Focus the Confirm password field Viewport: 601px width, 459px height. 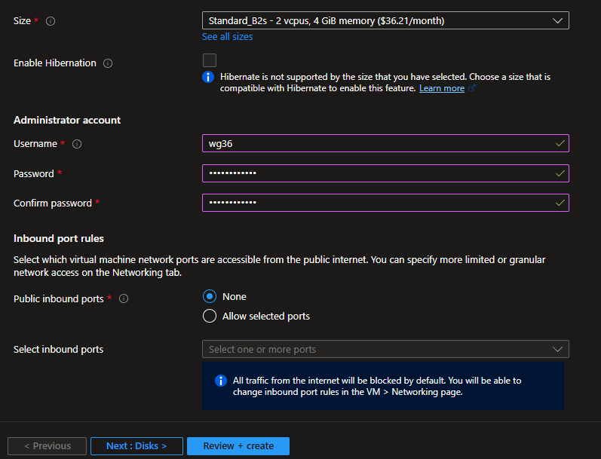(x=377, y=203)
